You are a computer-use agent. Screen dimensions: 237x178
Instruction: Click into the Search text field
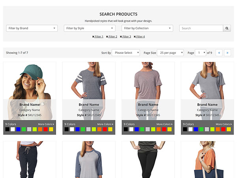(201, 28)
